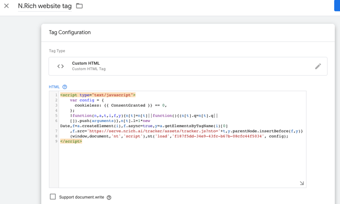340x204 pixels.
Task: Click the 'Support document.write' label text
Action: point(82,197)
